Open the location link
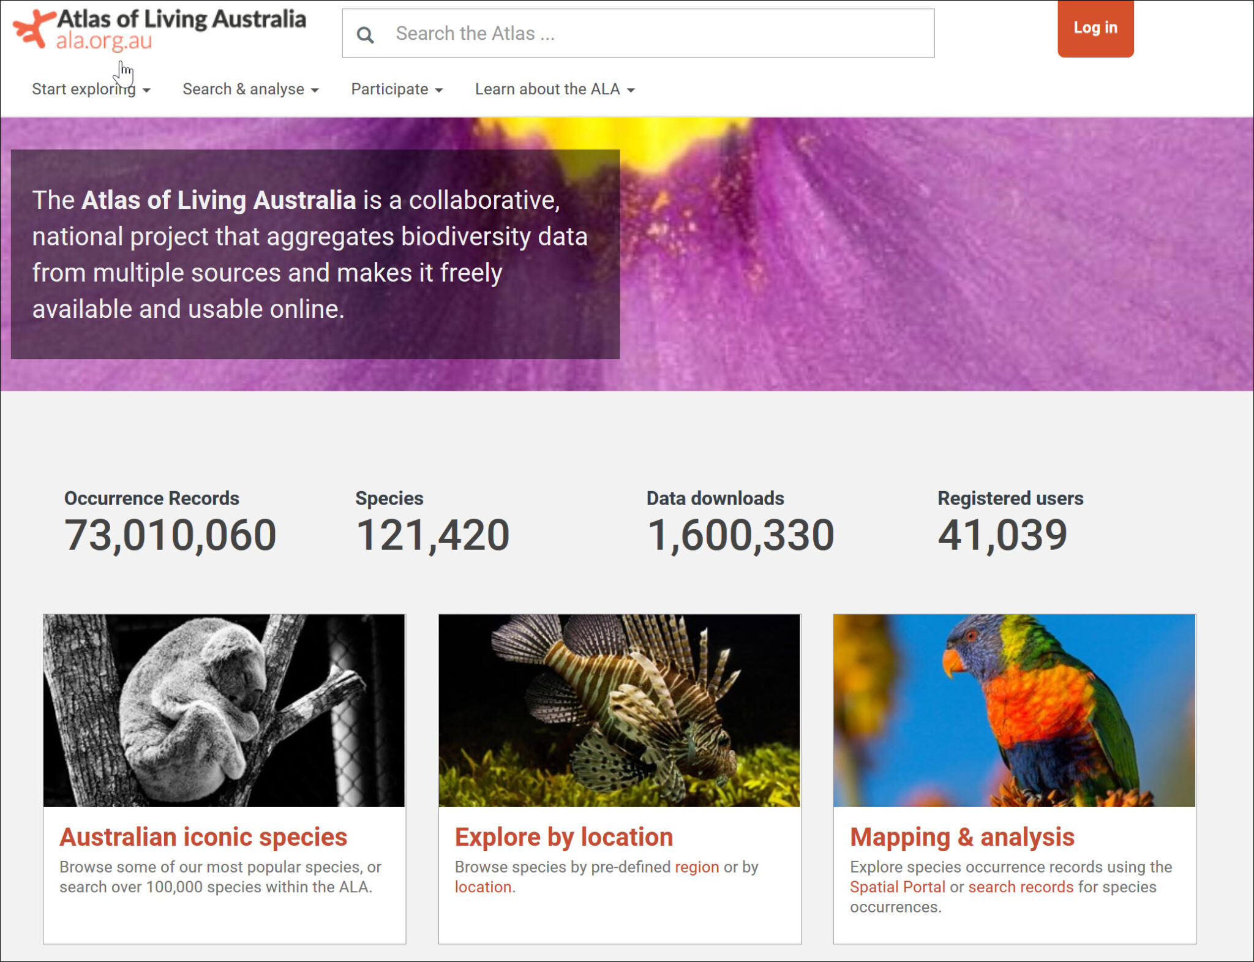 click(483, 887)
